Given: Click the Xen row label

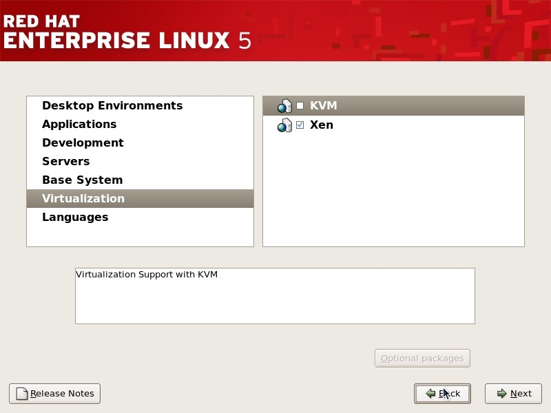Looking at the screenshot, I should 322,125.
